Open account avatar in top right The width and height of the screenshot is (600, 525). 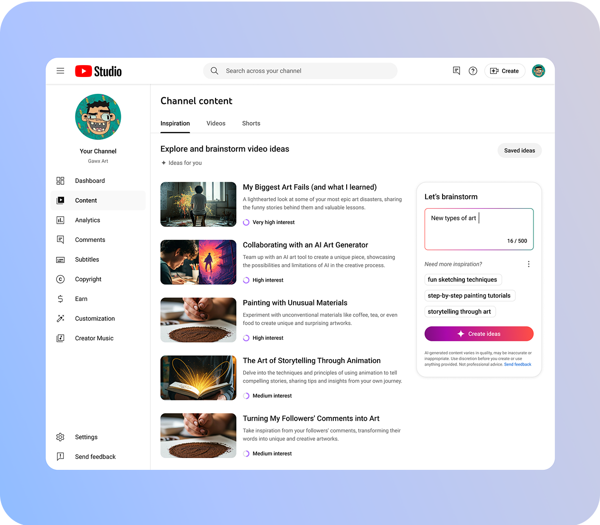[538, 71]
